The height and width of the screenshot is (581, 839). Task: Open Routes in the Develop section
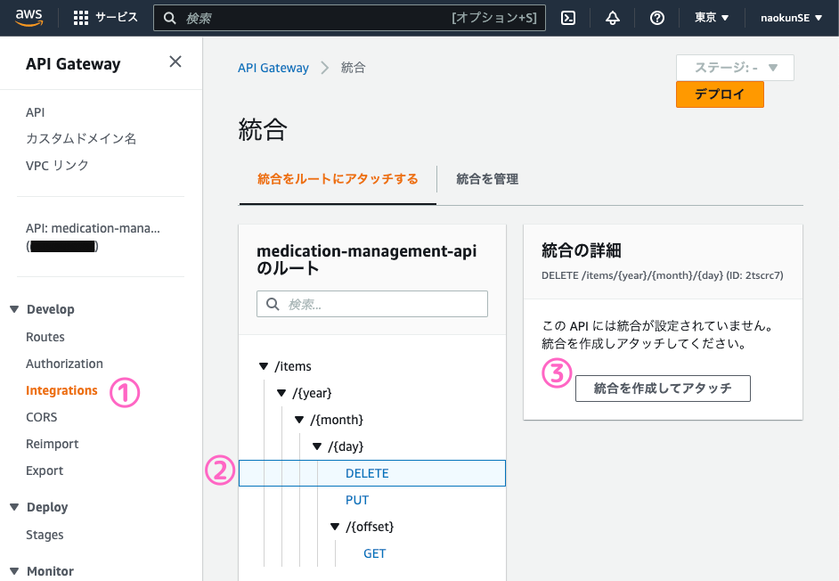(45, 337)
